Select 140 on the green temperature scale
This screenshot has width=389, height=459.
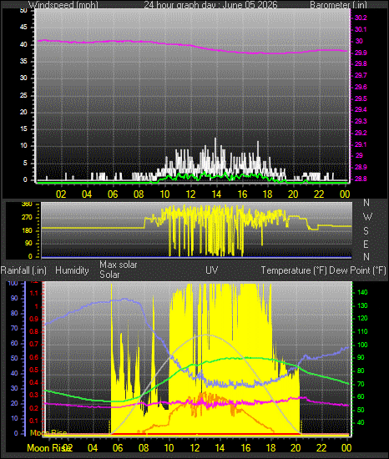tap(362, 292)
